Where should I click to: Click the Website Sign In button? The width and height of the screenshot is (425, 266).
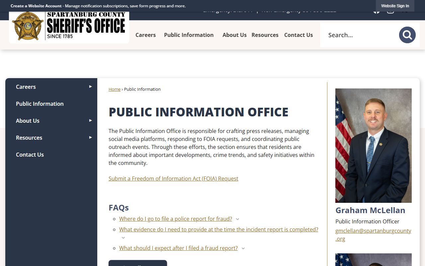click(395, 6)
